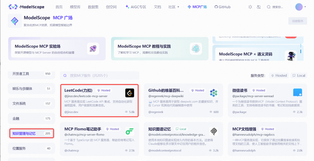314x161 pixels.
Task: Open the LeetCode(力扣) service title
Action: (x=78, y=90)
